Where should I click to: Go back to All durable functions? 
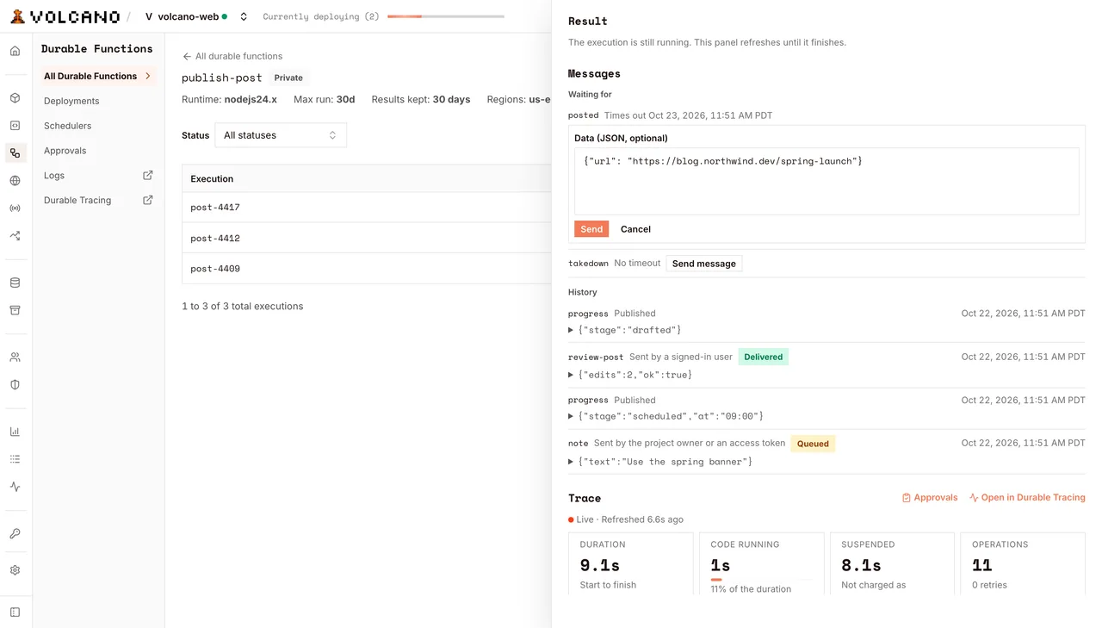click(232, 56)
